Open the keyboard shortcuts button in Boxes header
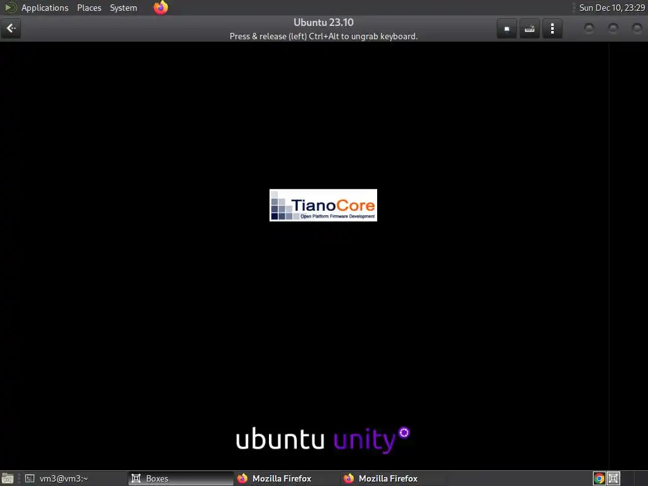This screenshot has width=648, height=486. [530, 28]
